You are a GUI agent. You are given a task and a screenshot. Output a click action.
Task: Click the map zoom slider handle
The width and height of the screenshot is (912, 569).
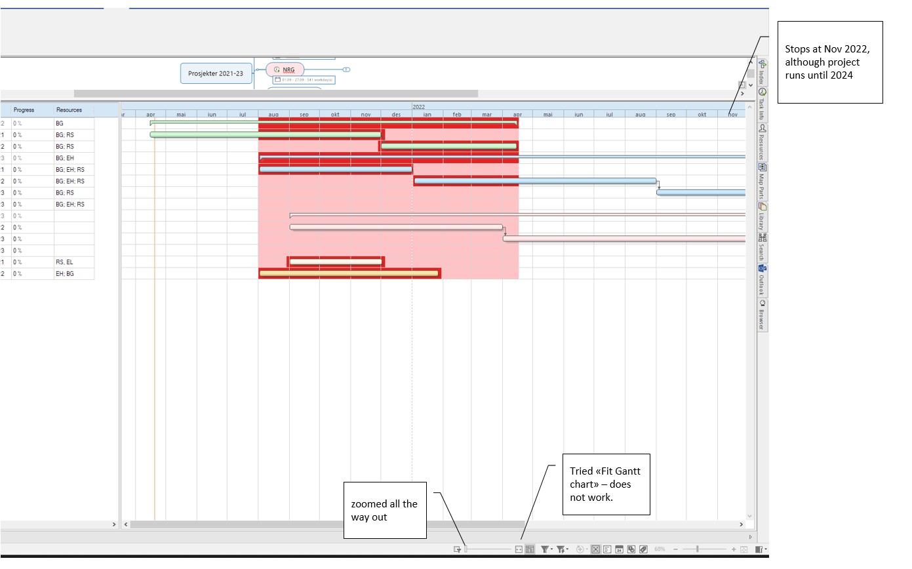click(x=698, y=549)
